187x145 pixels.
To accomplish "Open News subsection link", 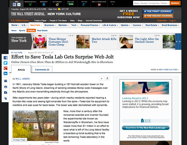I will click(x=14, y=31).
